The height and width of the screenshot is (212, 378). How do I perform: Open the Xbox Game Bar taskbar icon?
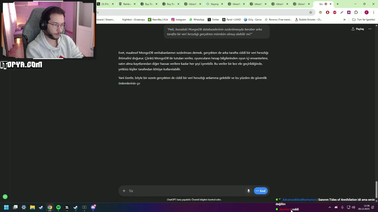84,207
